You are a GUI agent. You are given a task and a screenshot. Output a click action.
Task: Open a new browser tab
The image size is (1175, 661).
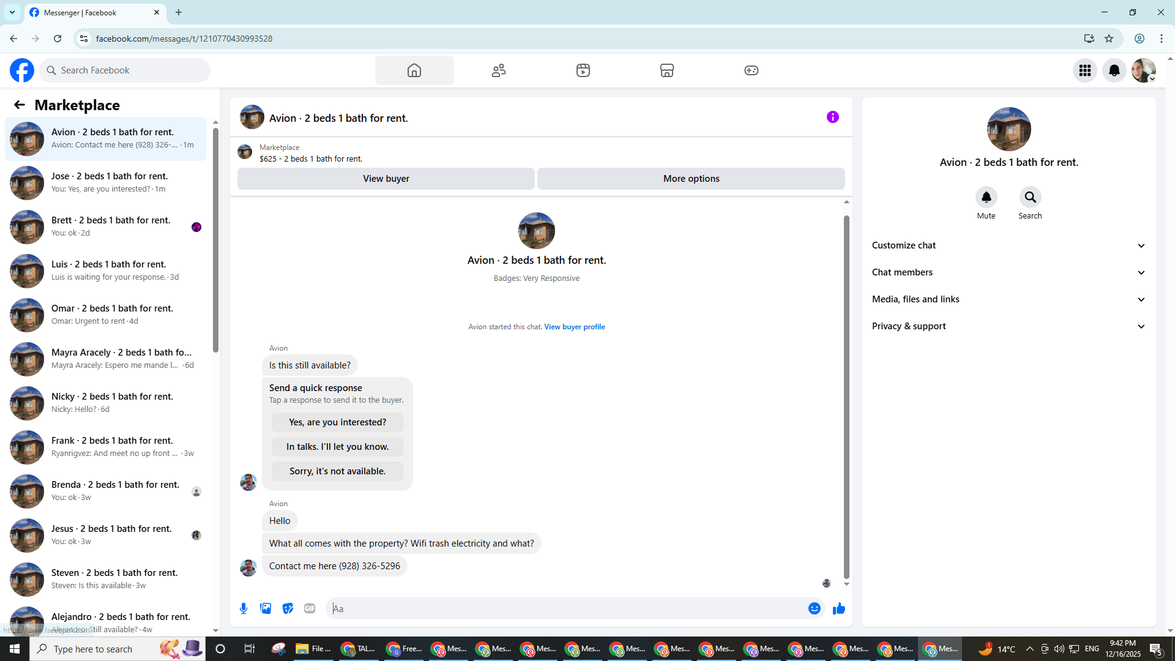click(179, 12)
